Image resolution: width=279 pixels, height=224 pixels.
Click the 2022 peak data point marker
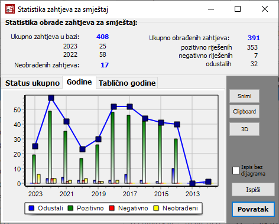point(51,98)
